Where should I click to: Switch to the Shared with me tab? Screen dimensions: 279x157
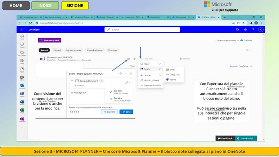(x=94, y=50)
